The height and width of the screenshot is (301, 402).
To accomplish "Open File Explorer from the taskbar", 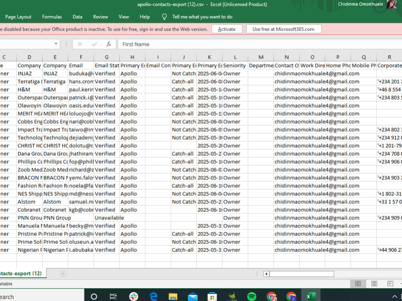I will tap(173, 297).
